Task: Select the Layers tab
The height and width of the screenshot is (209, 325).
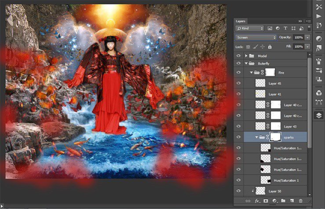Action: coord(241,21)
